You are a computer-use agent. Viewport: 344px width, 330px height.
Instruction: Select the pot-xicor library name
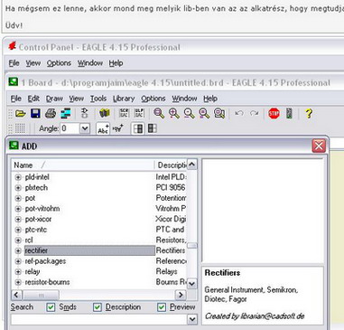[x=38, y=219]
